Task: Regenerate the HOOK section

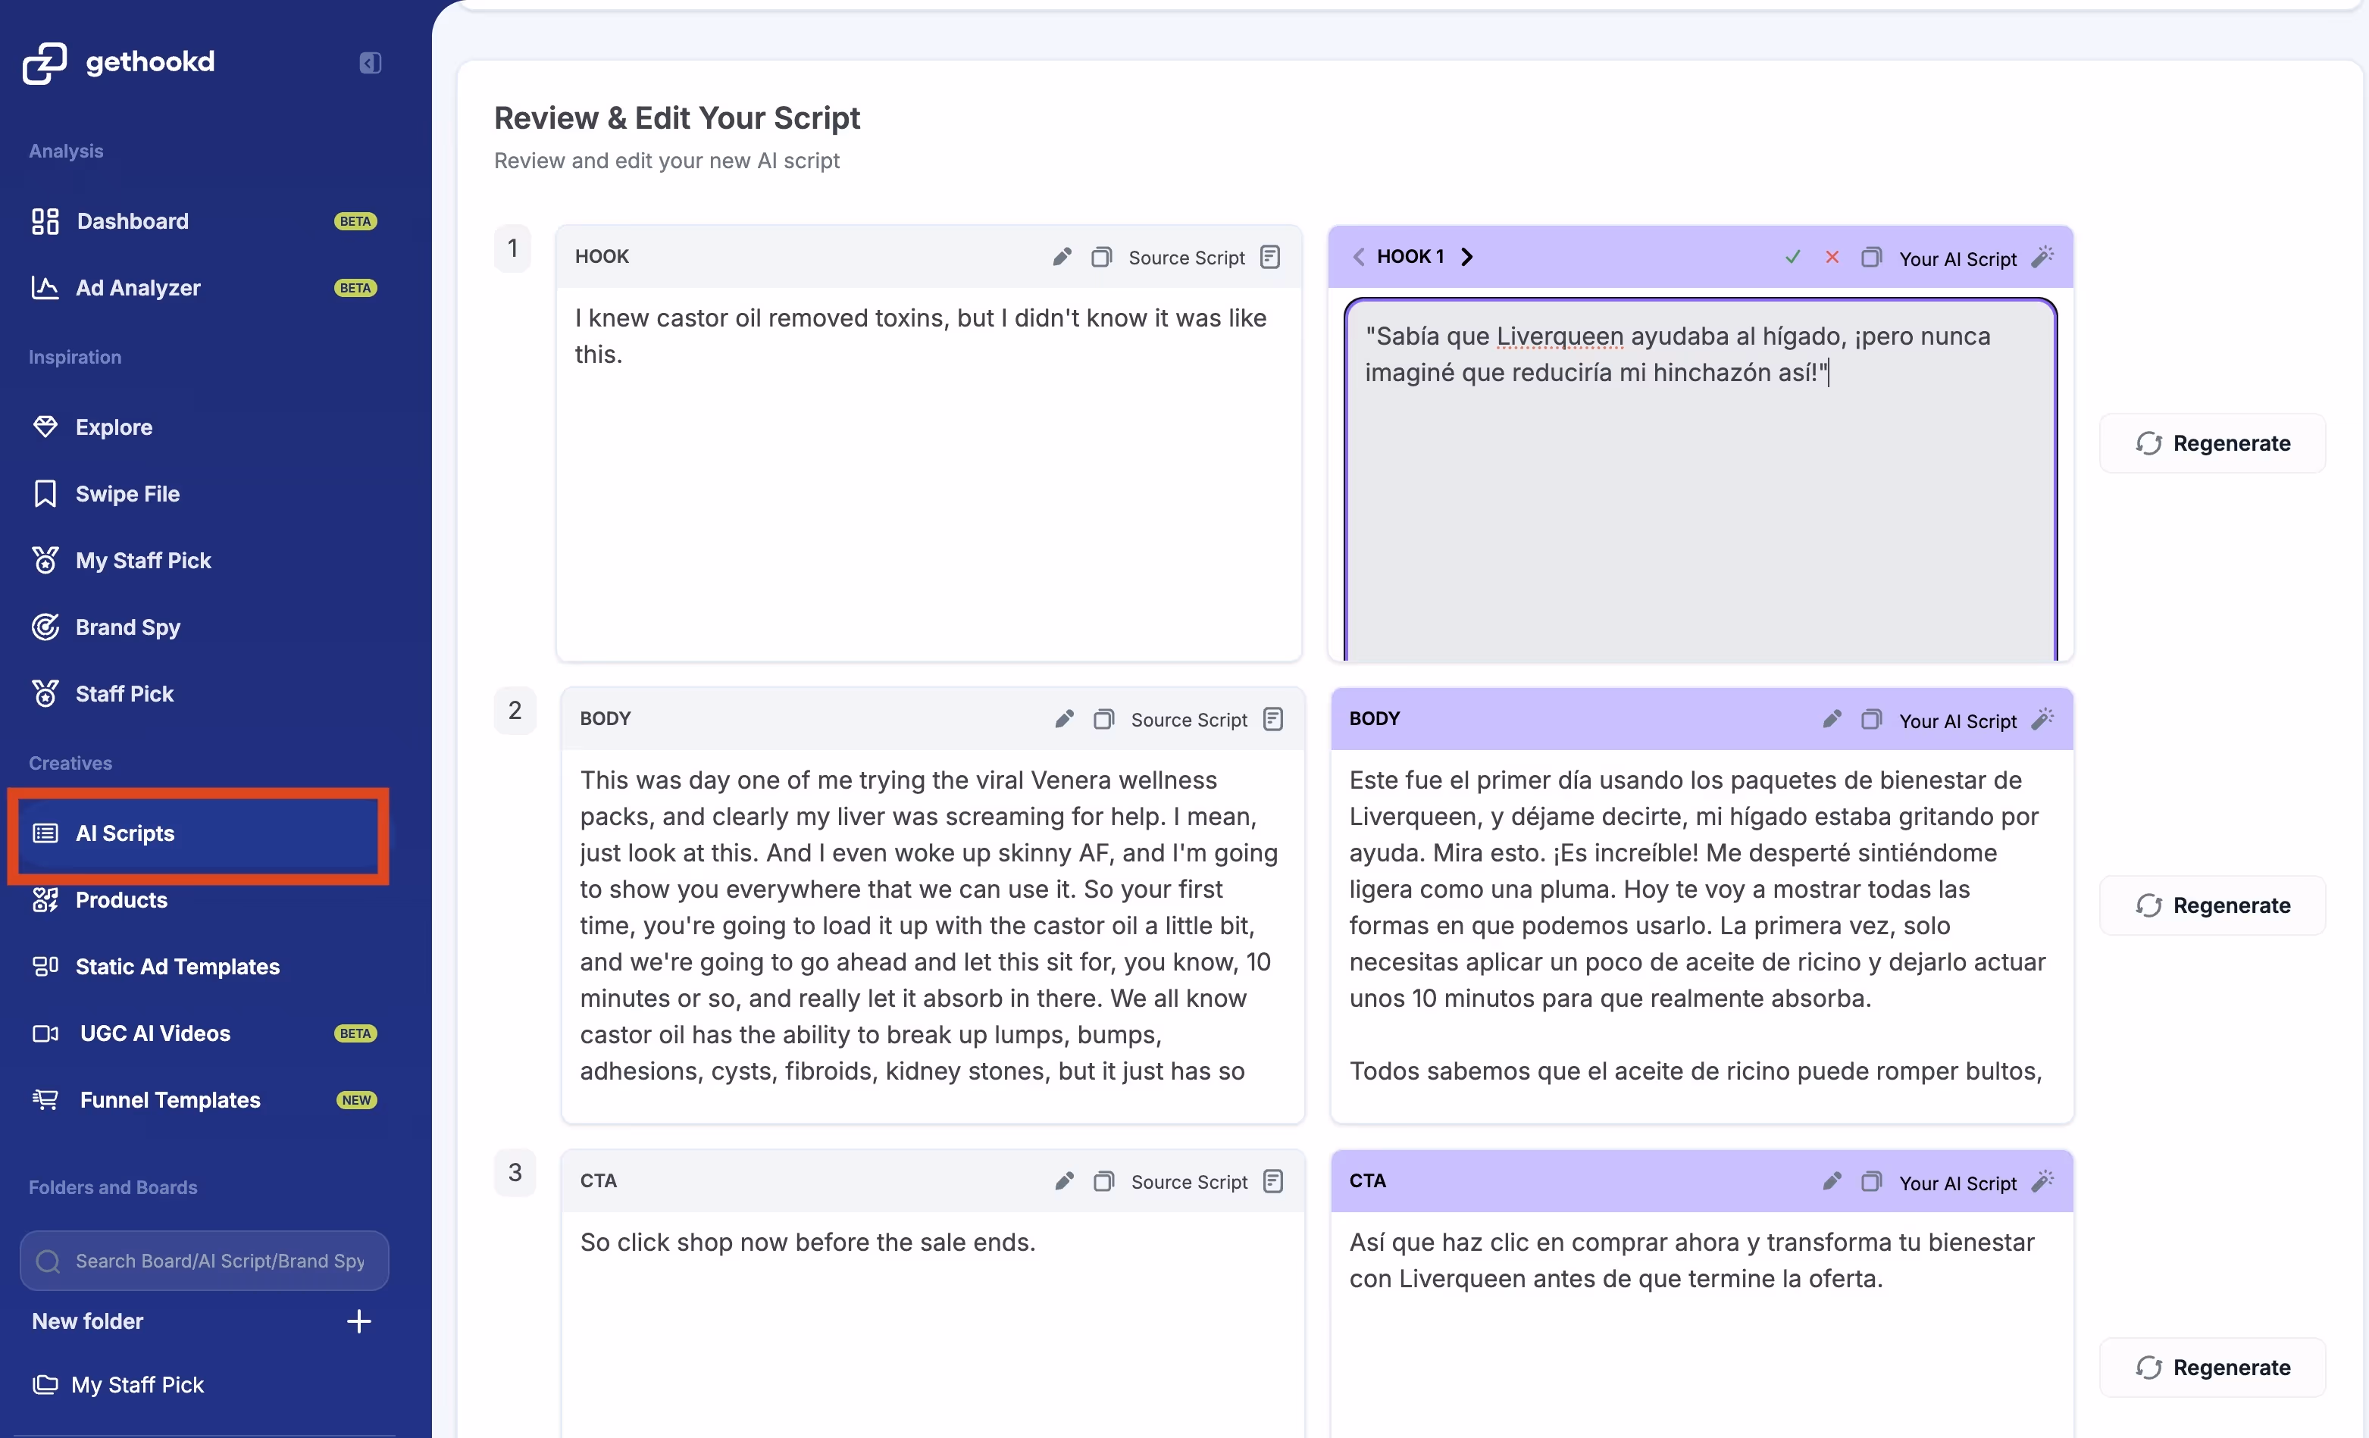Action: point(2212,443)
